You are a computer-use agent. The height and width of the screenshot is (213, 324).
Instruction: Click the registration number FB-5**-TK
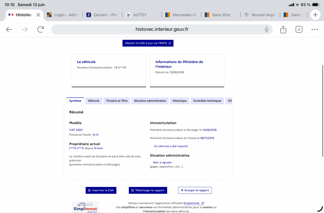[120, 68]
